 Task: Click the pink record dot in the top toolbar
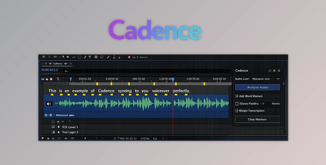[129, 57]
